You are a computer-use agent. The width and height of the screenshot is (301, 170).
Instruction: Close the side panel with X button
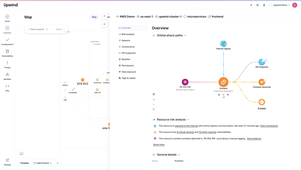click(104, 16)
